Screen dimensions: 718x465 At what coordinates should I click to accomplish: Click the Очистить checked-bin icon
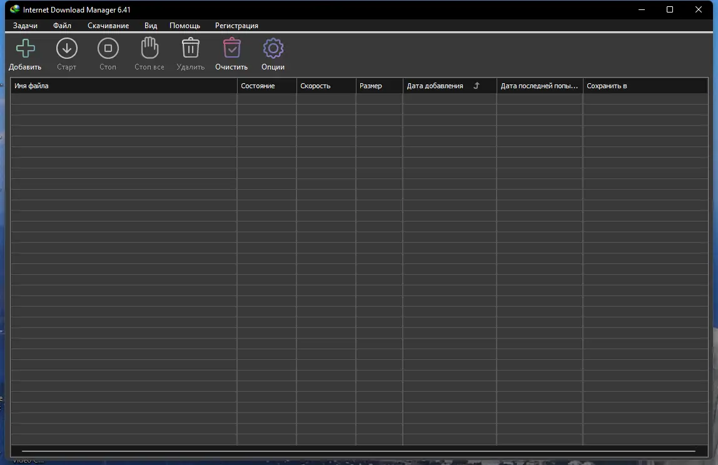[x=231, y=48]
